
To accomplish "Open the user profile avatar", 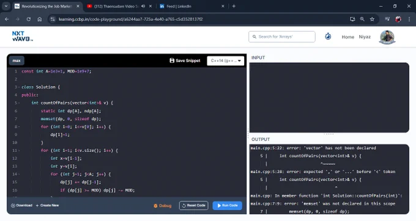I will (x=387, y=37).
